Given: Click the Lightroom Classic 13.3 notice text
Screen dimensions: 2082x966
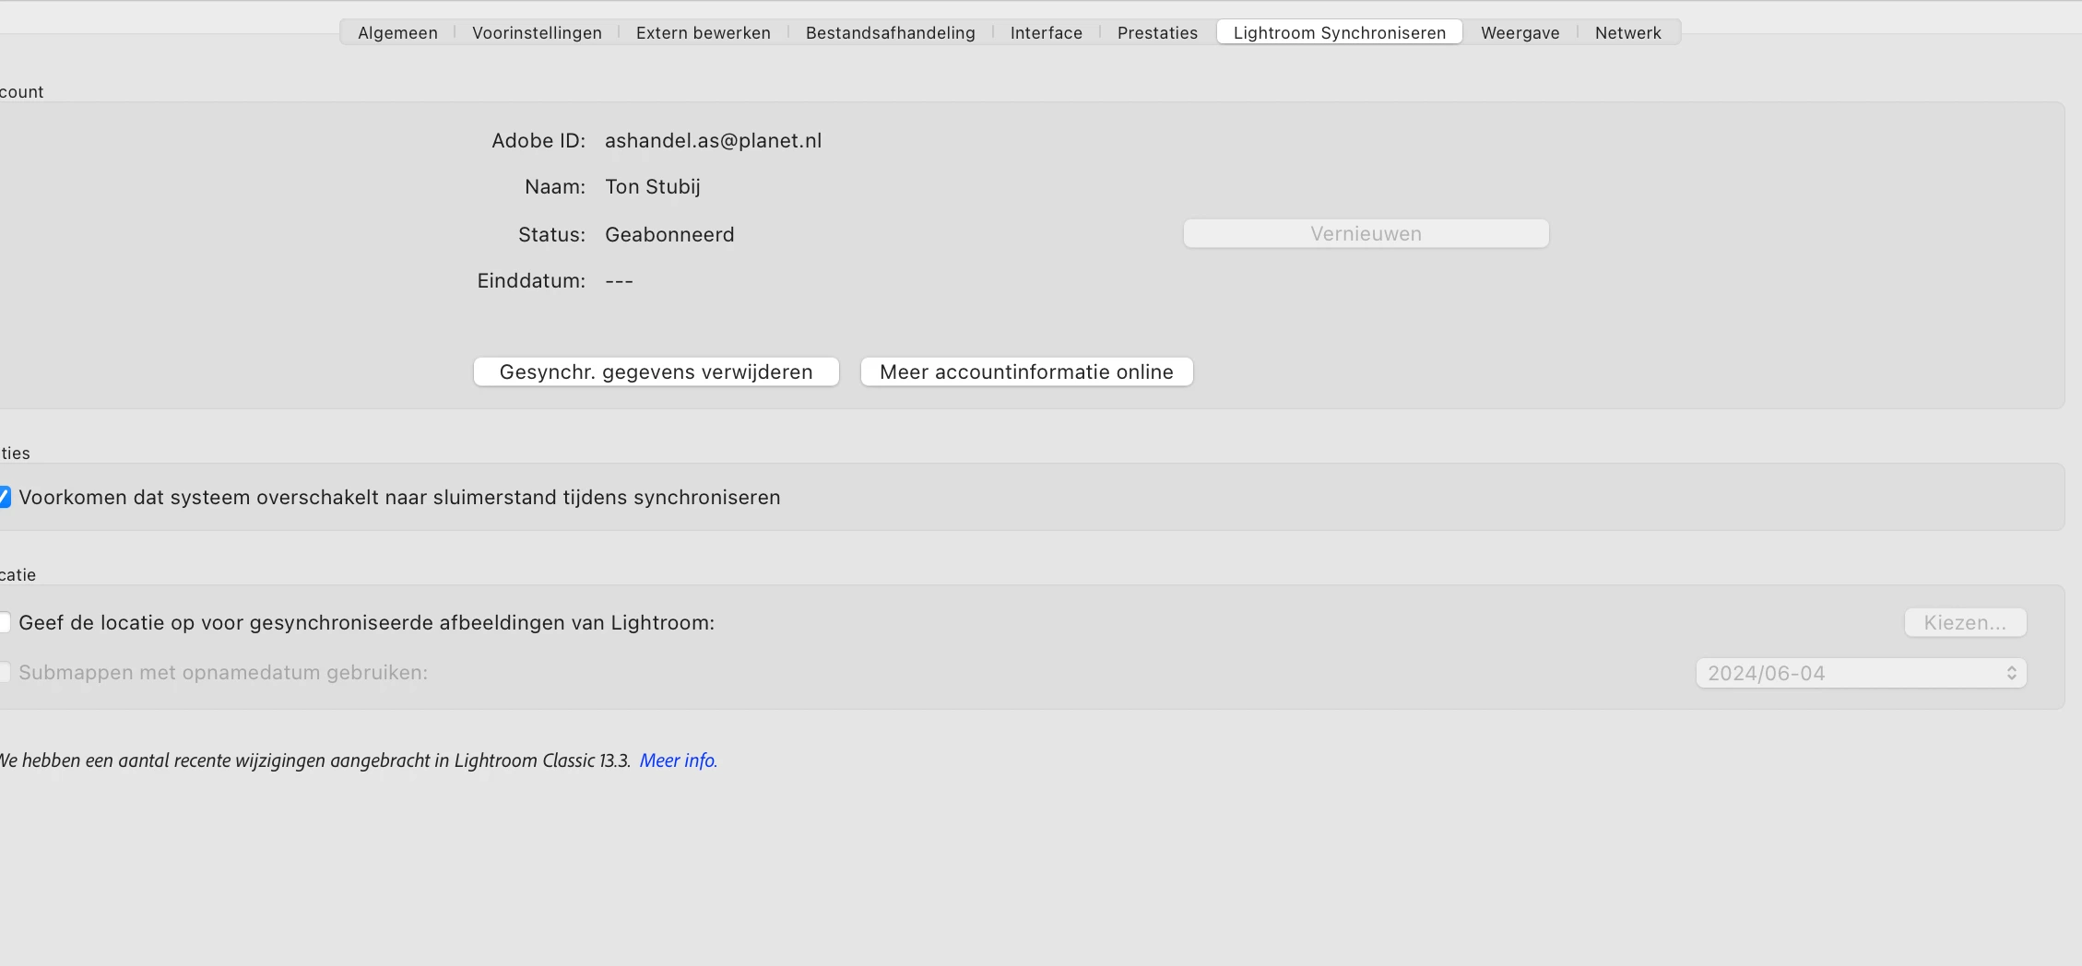Looking at the screenshot, I should pos(314,760).
